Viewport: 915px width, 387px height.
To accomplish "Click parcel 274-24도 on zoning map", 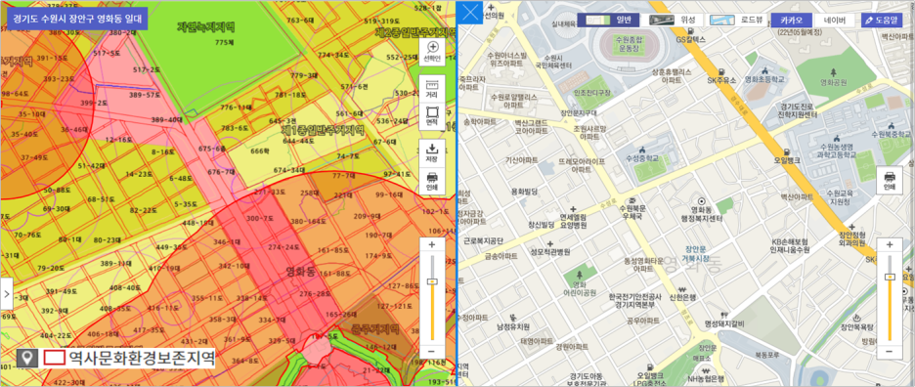I will [284, 247].
